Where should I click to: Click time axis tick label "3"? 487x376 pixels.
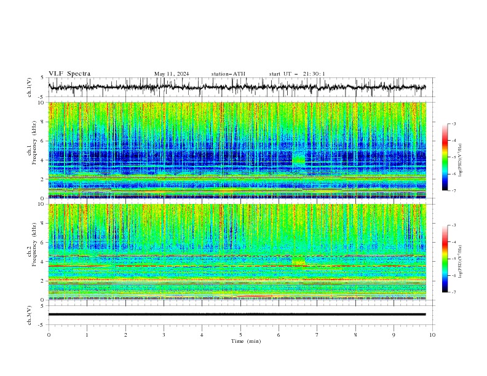tap(164, 335)
